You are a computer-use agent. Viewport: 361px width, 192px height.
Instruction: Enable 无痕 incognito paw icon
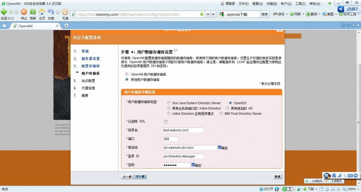pyautogui.click(x=65, y=12)
